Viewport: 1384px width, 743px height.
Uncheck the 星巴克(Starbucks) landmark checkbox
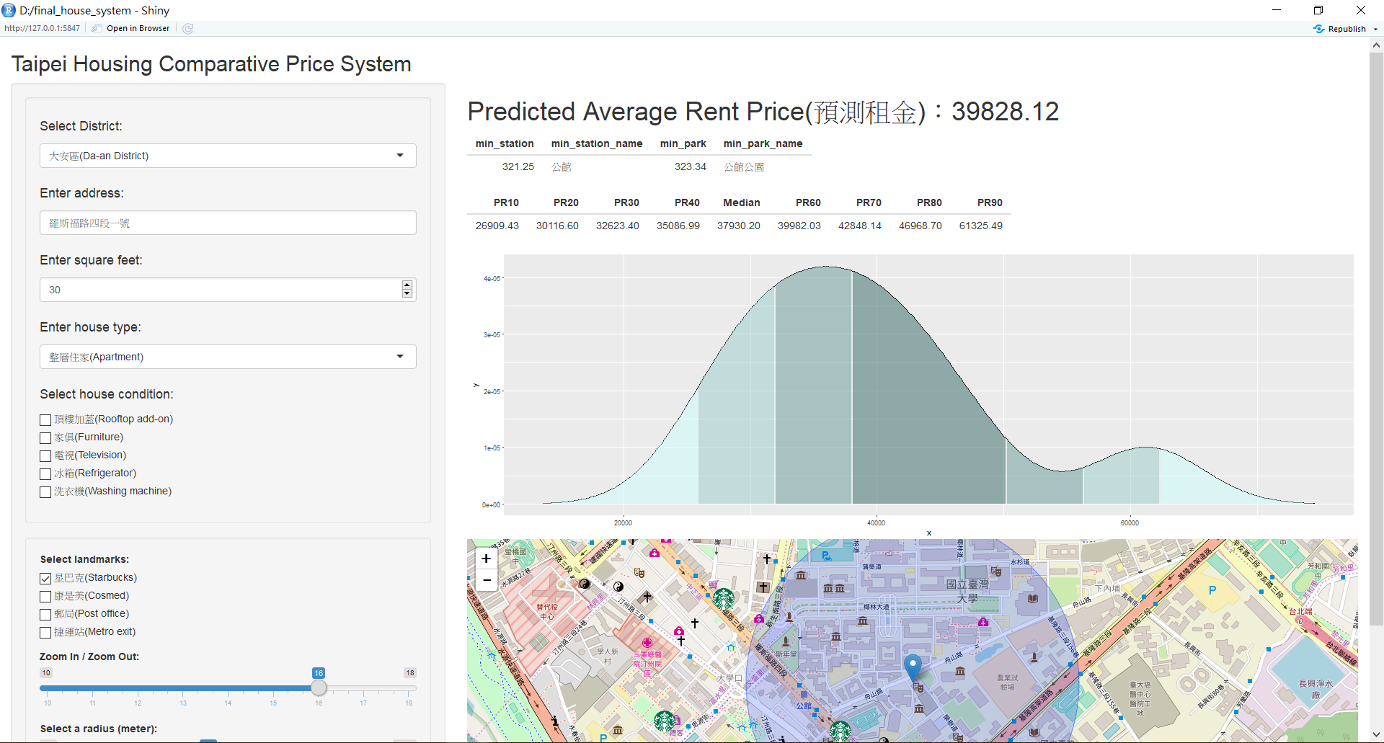tap(45, 578)
